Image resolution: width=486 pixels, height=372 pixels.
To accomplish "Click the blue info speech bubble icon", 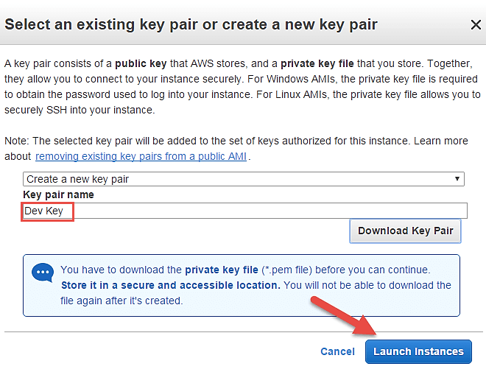I will [x=43, y=273].
